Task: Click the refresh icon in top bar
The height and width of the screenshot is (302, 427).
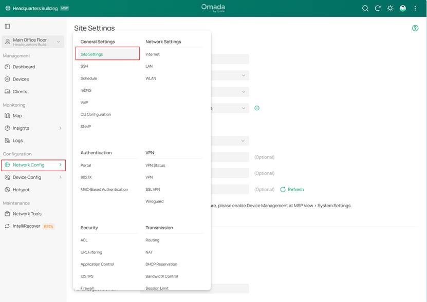Action: (378, 8)
